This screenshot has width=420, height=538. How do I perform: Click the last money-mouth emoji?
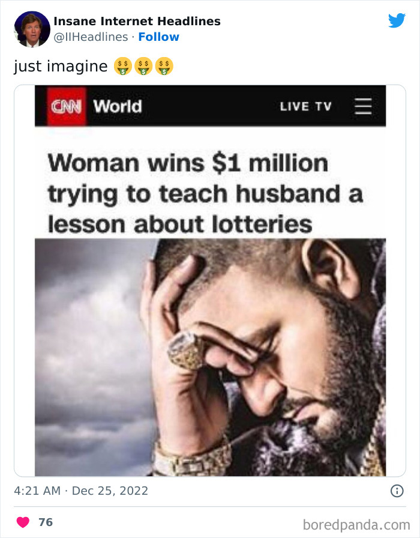point(164,66)
